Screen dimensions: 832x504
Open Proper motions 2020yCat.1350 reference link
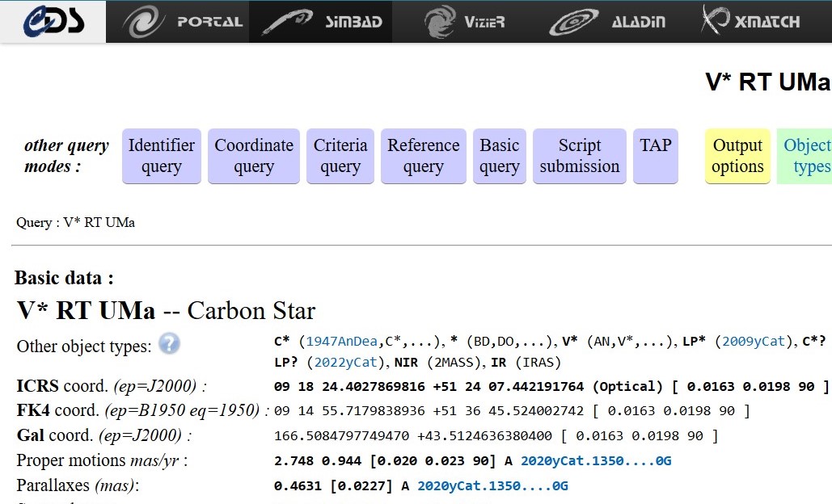[x=596, y=461]
